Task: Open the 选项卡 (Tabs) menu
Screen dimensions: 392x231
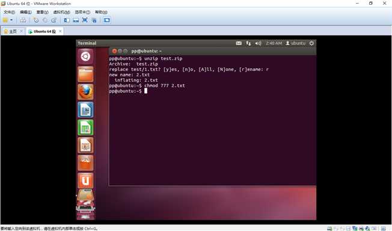Action: [82, 12]
